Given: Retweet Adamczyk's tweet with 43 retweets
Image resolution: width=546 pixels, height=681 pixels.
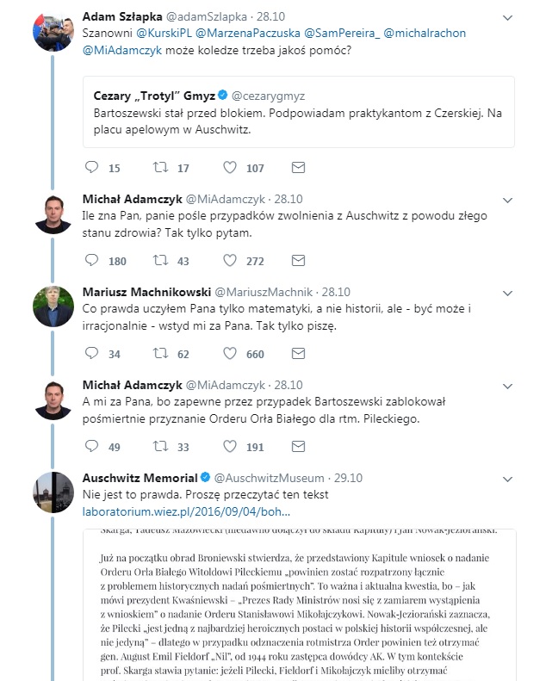Looking at the screenshot, I should point(159,260).
